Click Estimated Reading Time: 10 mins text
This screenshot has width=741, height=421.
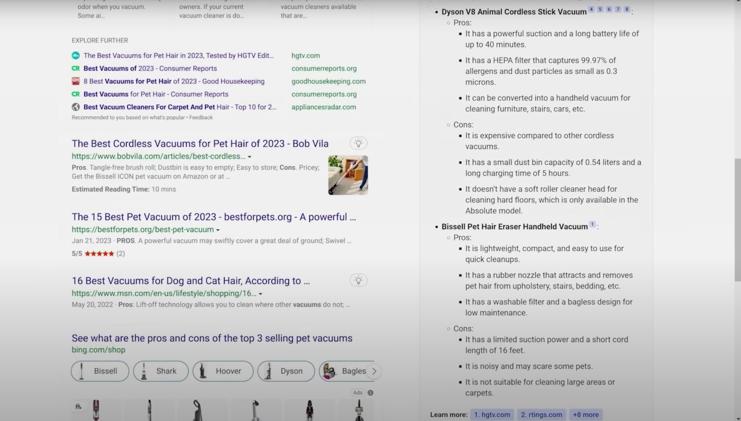point(124,189)
